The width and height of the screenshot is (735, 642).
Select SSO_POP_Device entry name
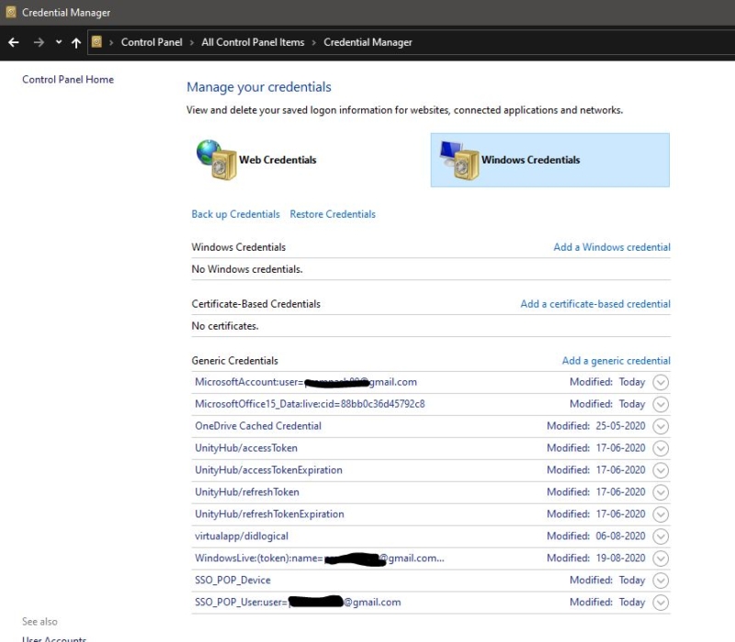[232, 580]
